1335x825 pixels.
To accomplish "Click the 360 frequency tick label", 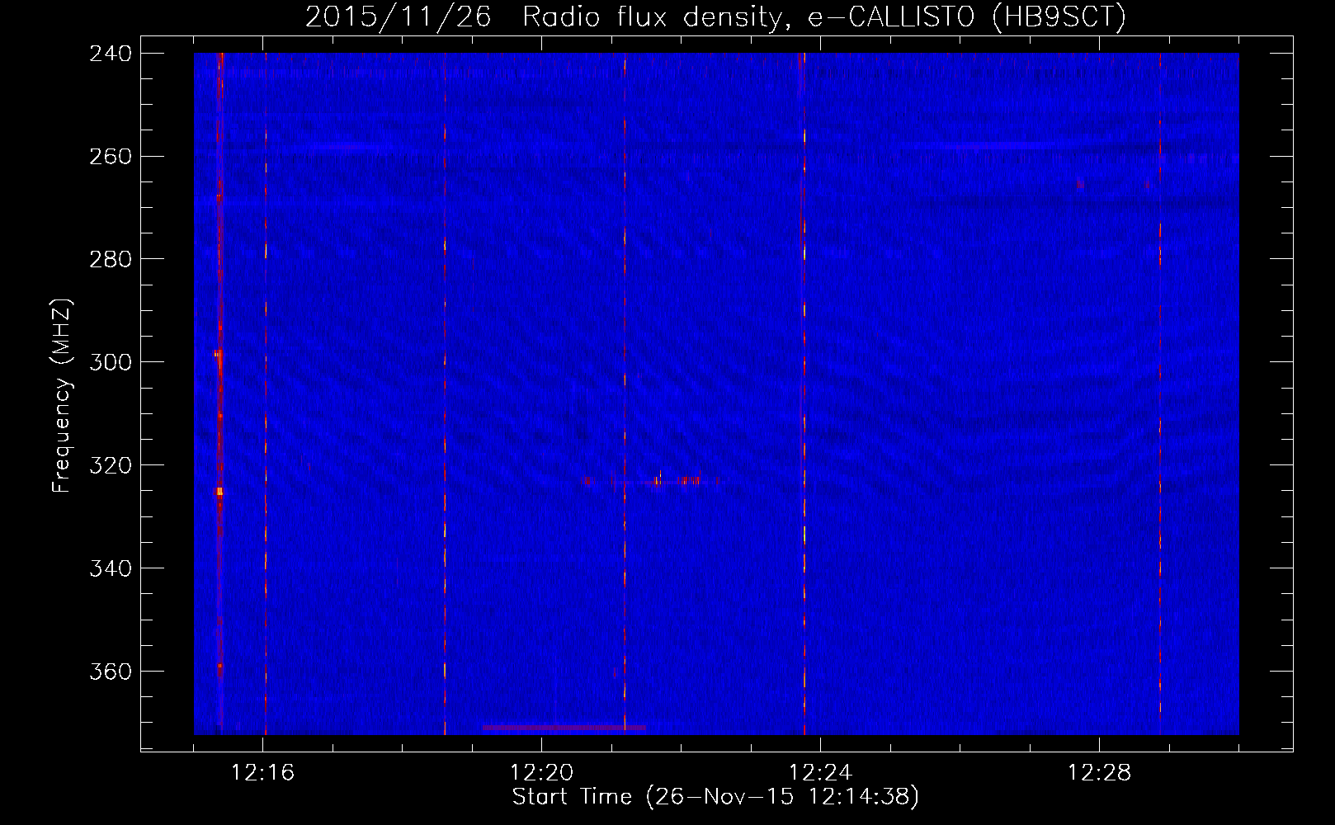I will coord(110,672).
